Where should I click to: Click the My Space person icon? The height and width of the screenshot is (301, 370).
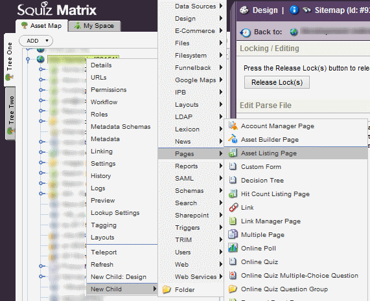tap(77, 25)
